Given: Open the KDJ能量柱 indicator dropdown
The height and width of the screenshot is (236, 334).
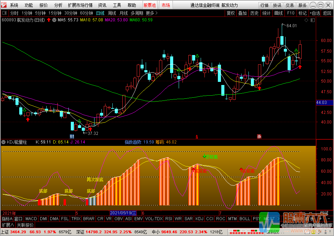Looking at the screenshot, I should point(3,142).
